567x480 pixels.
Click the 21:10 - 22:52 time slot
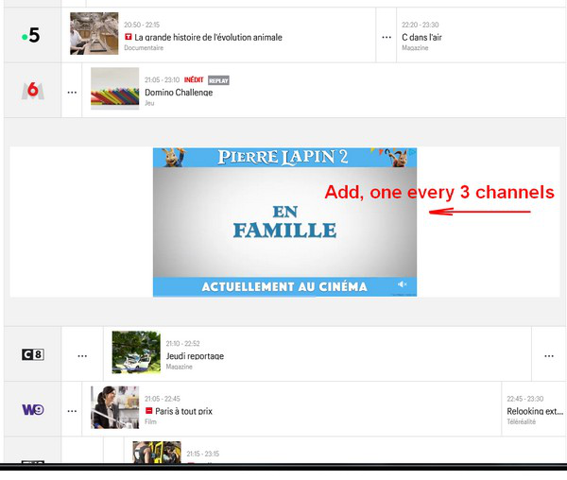pos(182,343)
